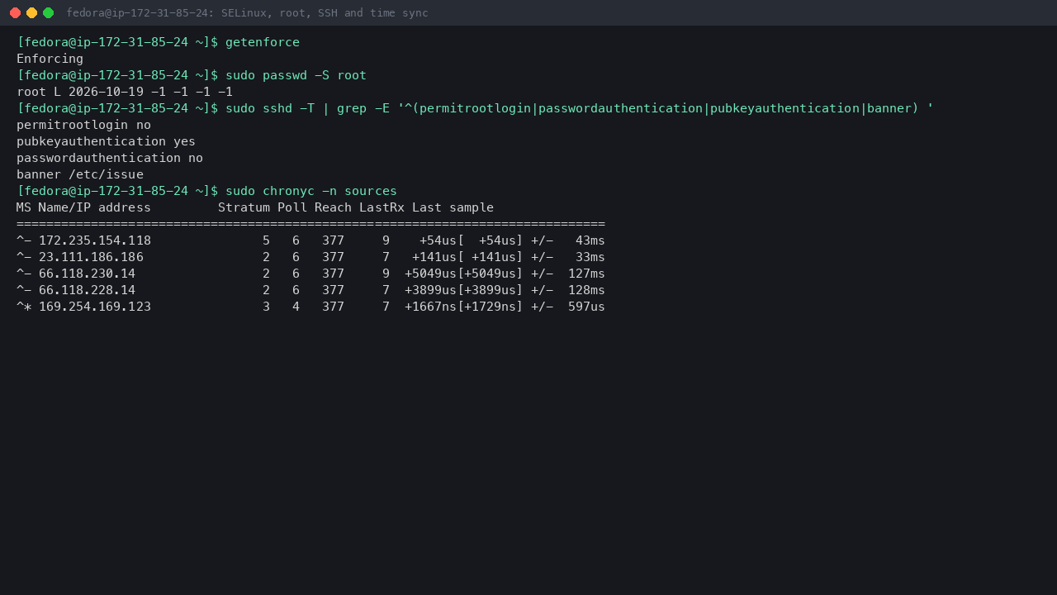Click the '+3899us[+3899us]' sample offset
Screen dimensions: 1057x595
pos(464,290)
